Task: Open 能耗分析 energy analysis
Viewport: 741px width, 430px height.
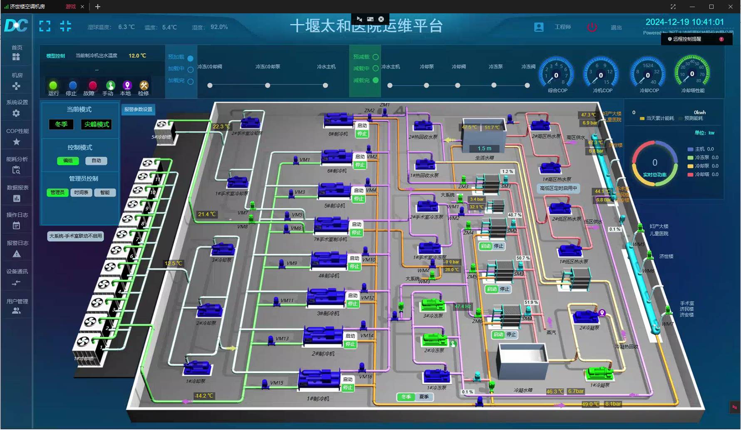Action: pos(17,165)
